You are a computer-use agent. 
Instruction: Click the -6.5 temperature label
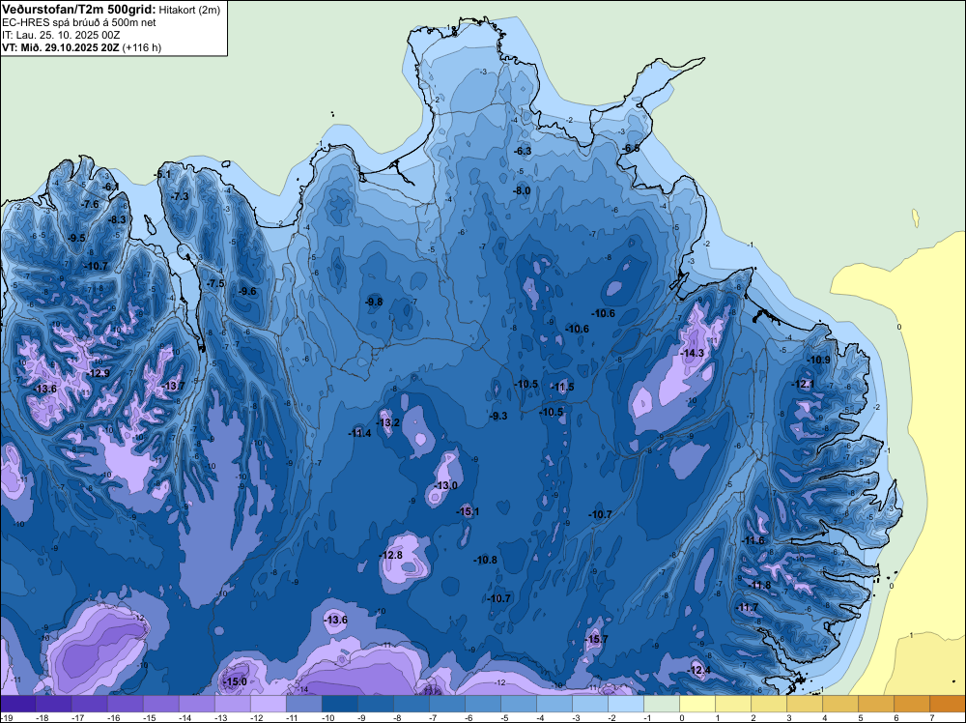tap(631, 149)
